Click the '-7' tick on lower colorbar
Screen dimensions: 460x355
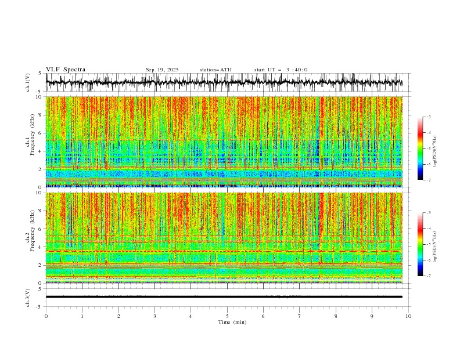[429, 276]
